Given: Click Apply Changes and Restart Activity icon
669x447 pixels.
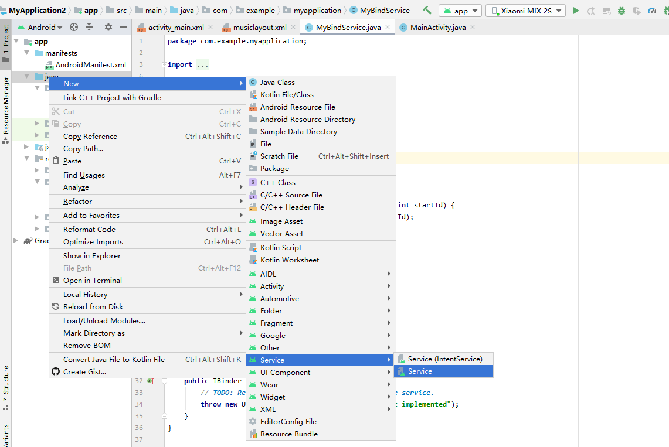Looking at the screenshot, I should point(591,11).
